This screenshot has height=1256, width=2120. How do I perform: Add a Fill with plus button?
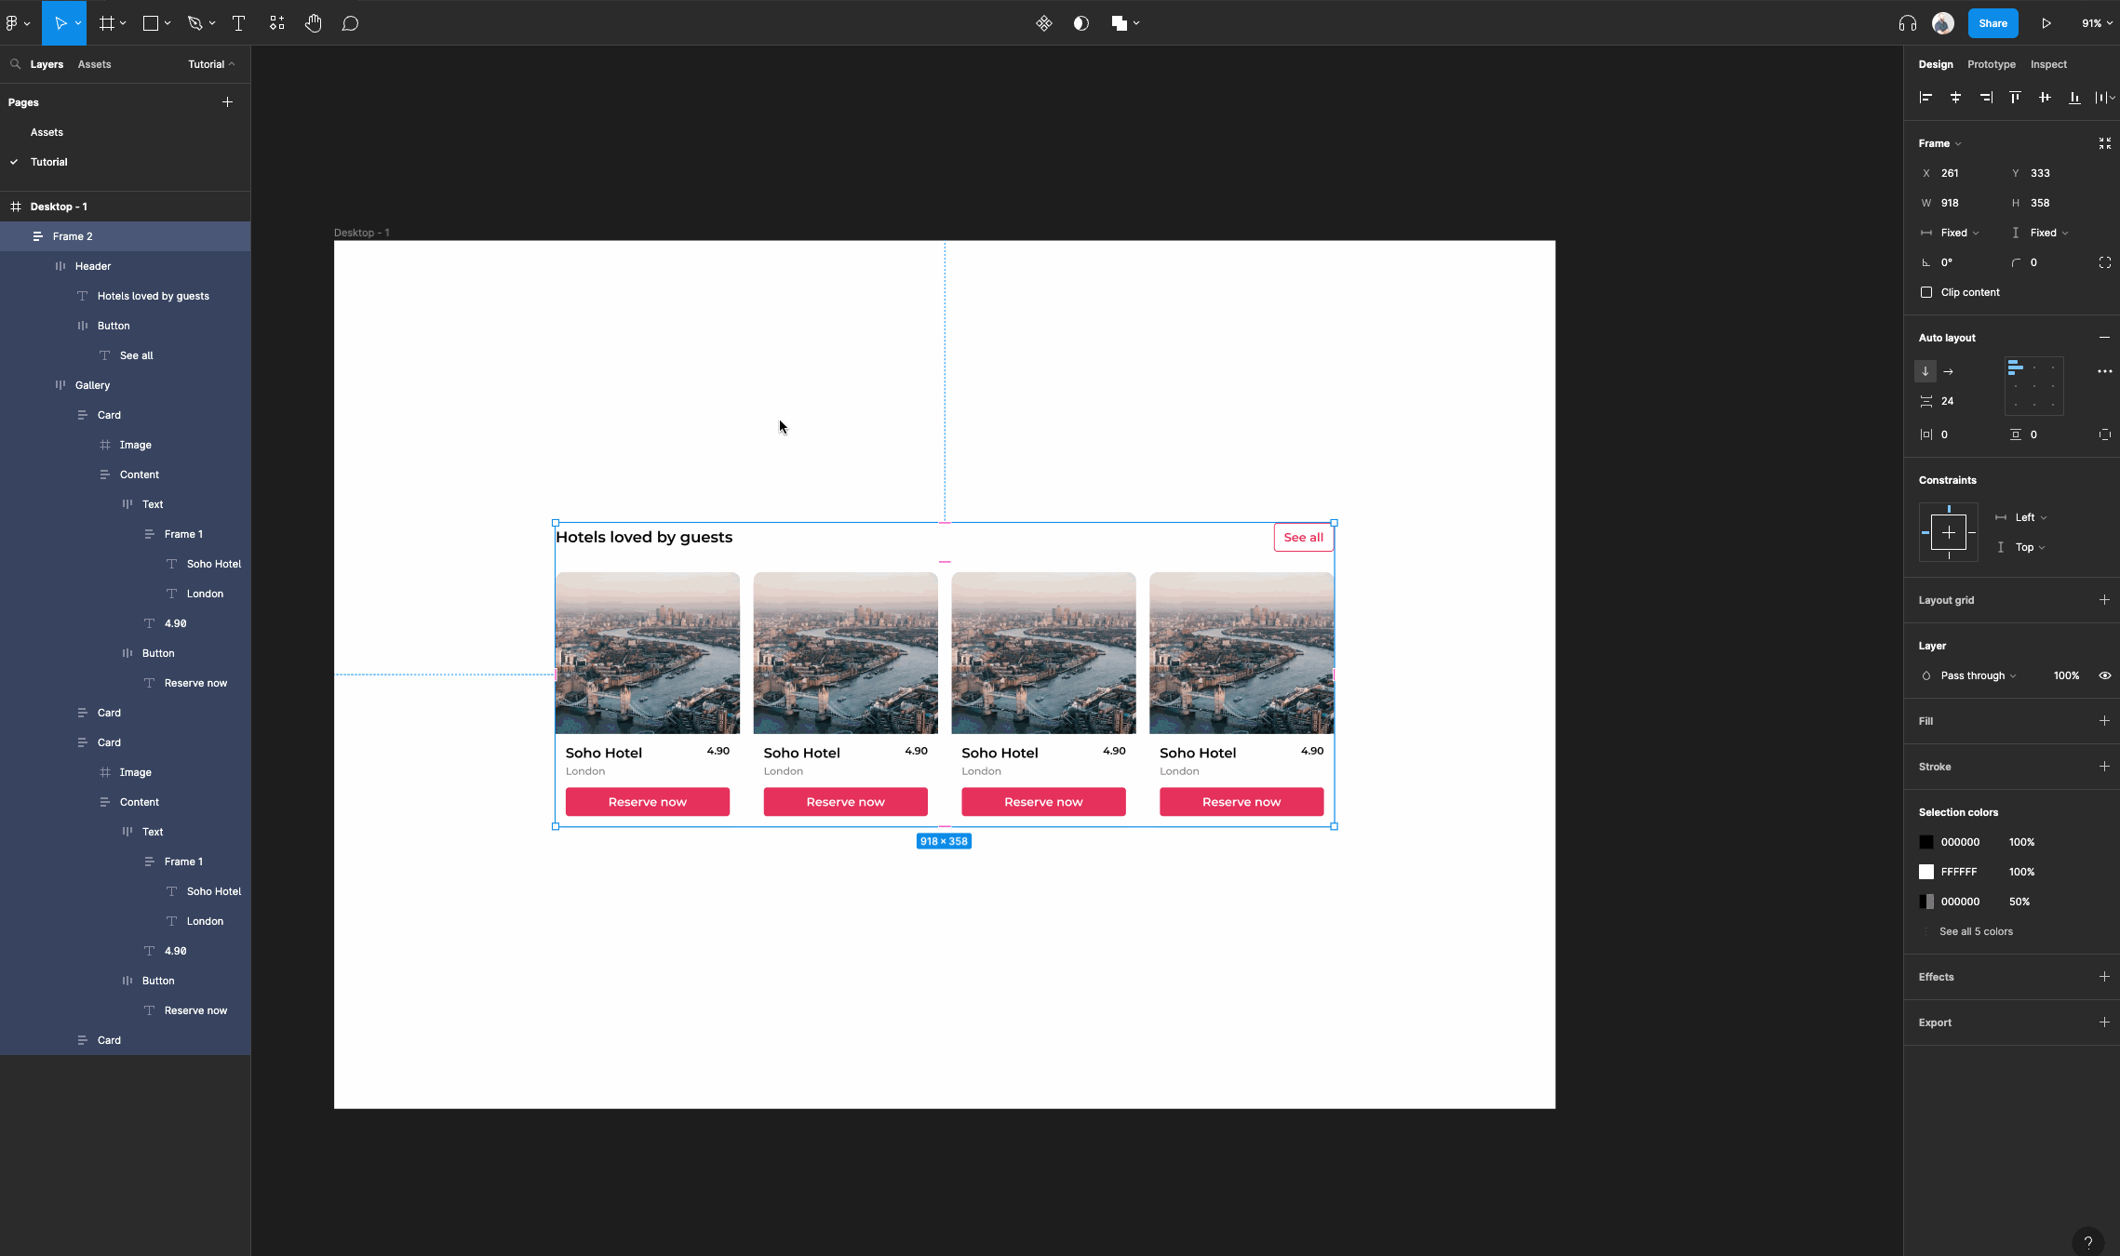(x=2105, y=721)
